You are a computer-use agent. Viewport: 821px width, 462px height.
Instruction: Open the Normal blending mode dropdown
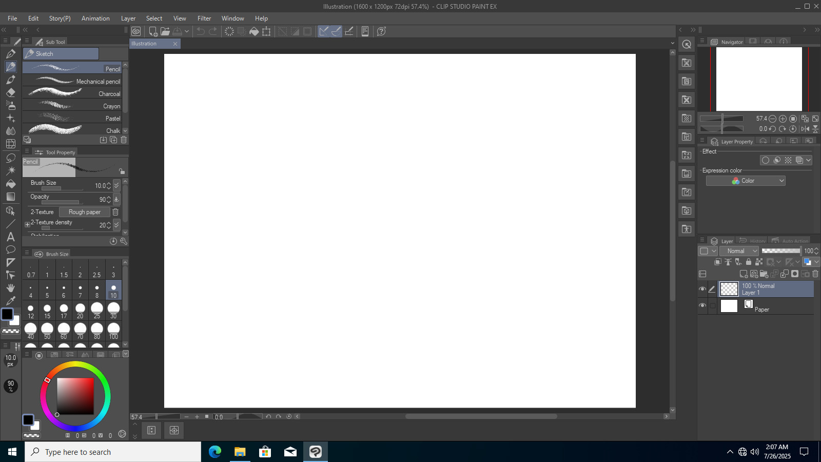[739, 251]
